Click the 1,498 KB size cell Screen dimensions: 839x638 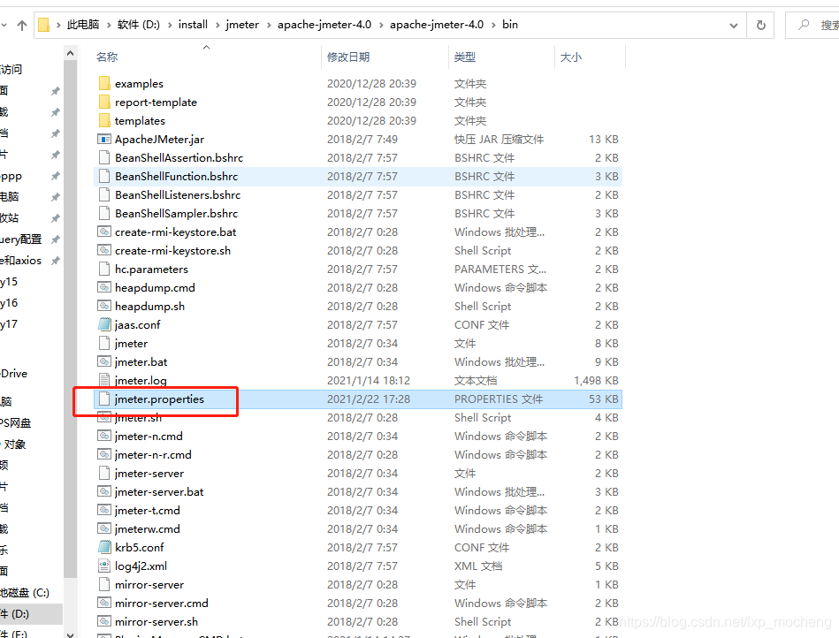coord(596,380)
